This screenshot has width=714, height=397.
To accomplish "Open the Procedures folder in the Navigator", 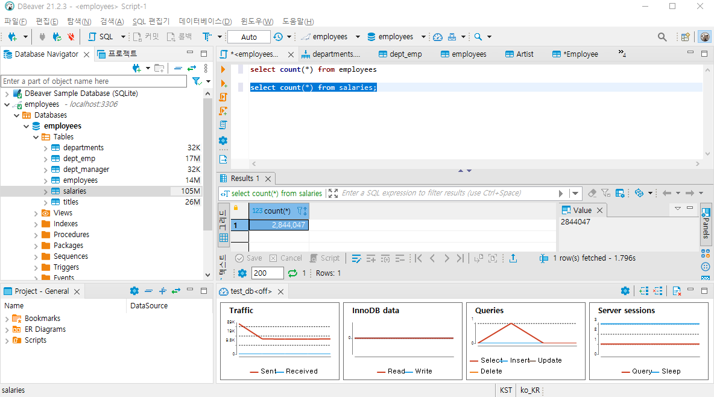I will click(71, 235).
